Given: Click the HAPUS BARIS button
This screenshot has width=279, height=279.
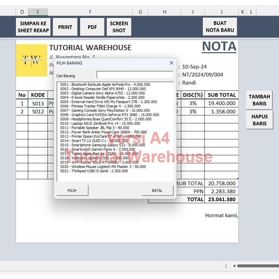Looking at the screenshot, I should point(259,120).
